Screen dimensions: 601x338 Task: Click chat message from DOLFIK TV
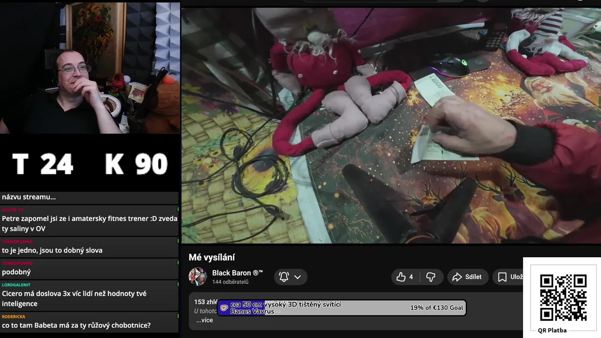pos(89,220)
